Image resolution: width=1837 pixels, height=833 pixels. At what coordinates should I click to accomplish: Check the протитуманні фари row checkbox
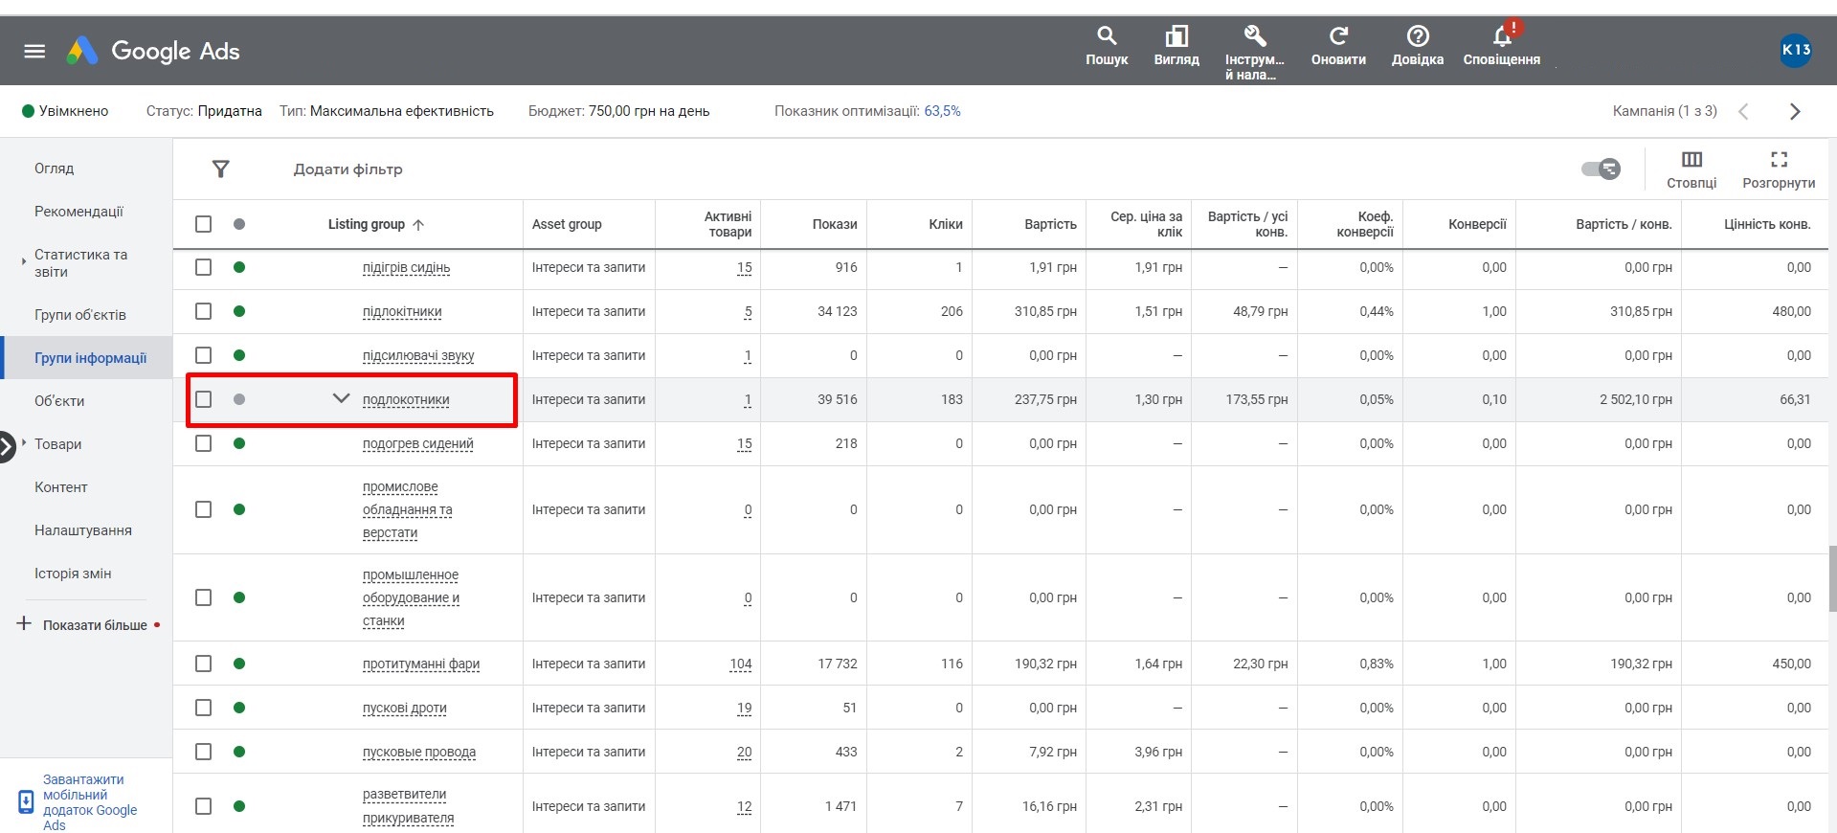(x=203, y=664)
